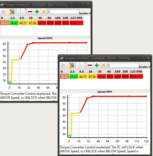
Task: Select the green 28.42 cell in Warm table
Action: [74, 77]
